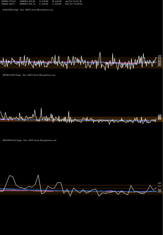Select the 200EMA value text

click(28, 4)
